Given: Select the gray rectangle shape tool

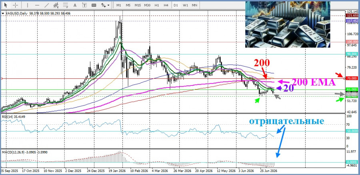Looking at the screenshot, I should (x=94, y=5).
